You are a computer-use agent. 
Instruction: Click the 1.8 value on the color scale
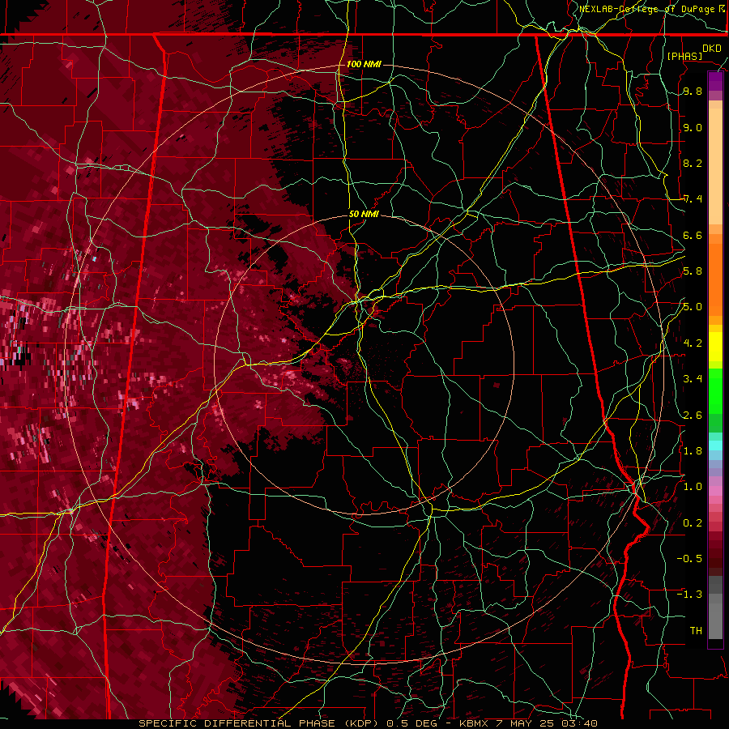(x=693, y=451)
